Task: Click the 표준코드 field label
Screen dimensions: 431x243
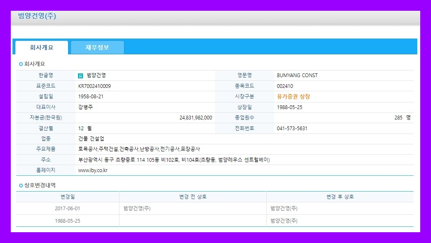Action: click(x=46, y=86)
